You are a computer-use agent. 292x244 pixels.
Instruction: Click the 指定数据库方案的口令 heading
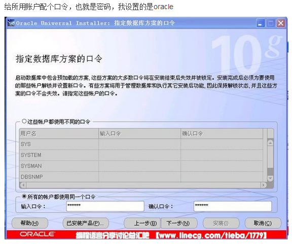click(x=59, y=59)
